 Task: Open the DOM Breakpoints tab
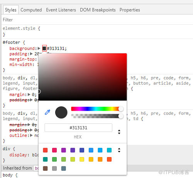click(98, 10)
